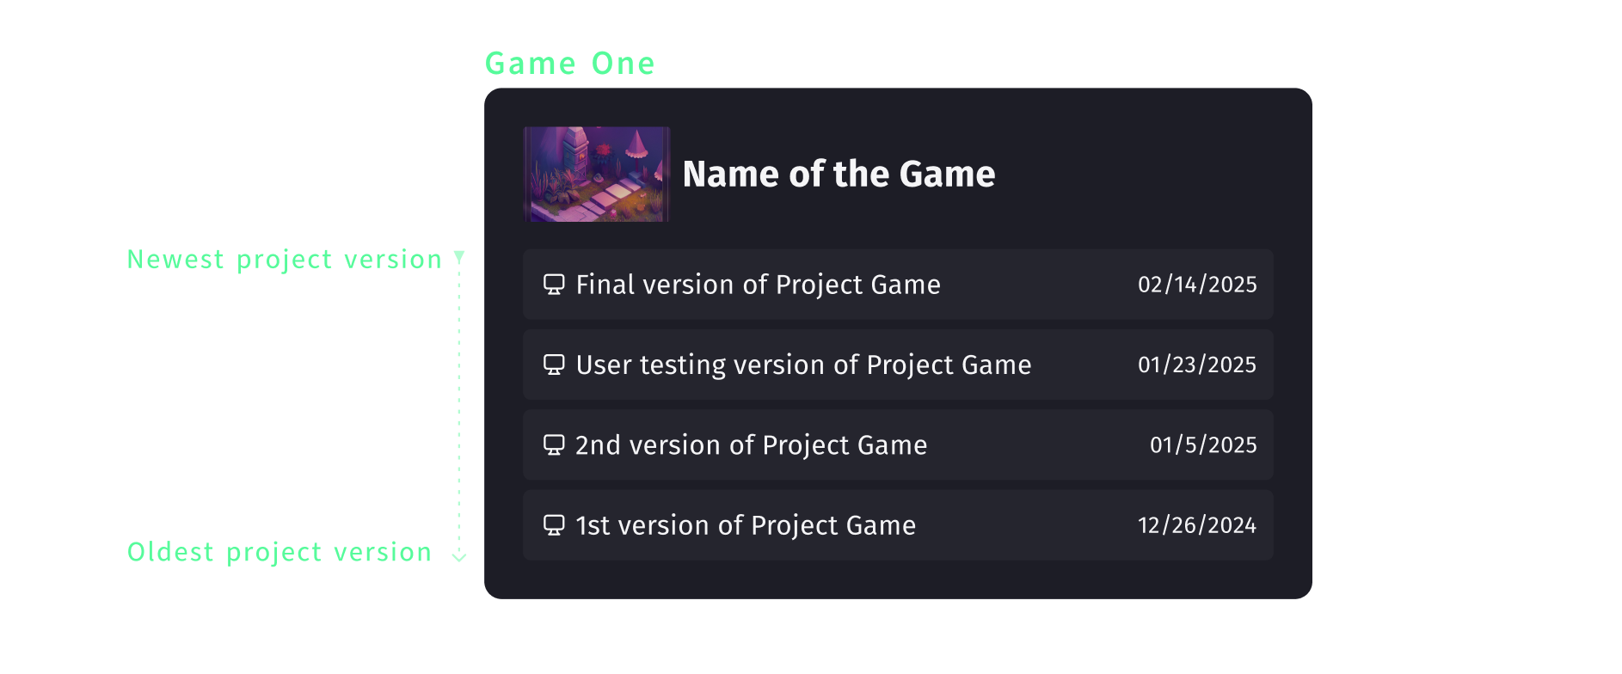The image size is (1622, 674).
Task: Select the Final version of Project Game row
Action: [x=898, y=285]
